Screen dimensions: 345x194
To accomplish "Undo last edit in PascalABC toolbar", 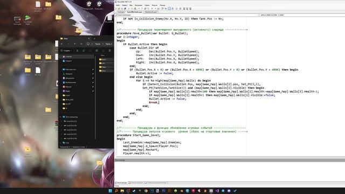I will click(139, 9).
